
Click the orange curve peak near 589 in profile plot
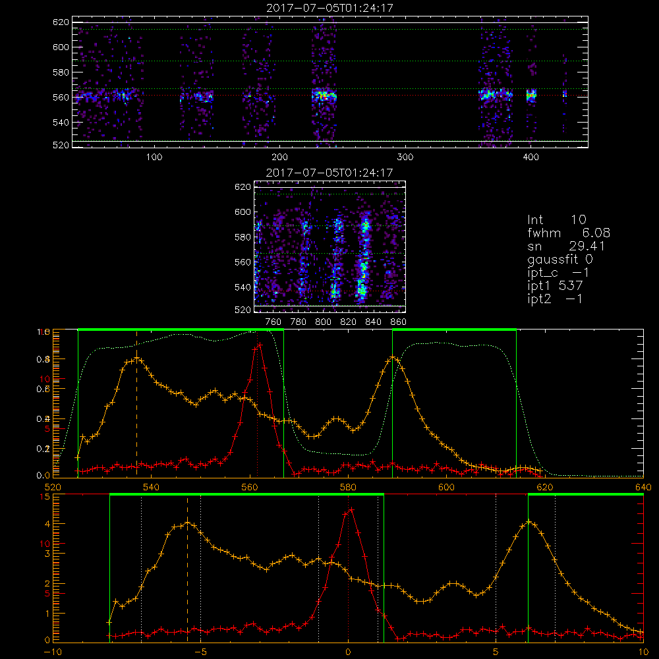pyautogui.click(x=392, y=358)
